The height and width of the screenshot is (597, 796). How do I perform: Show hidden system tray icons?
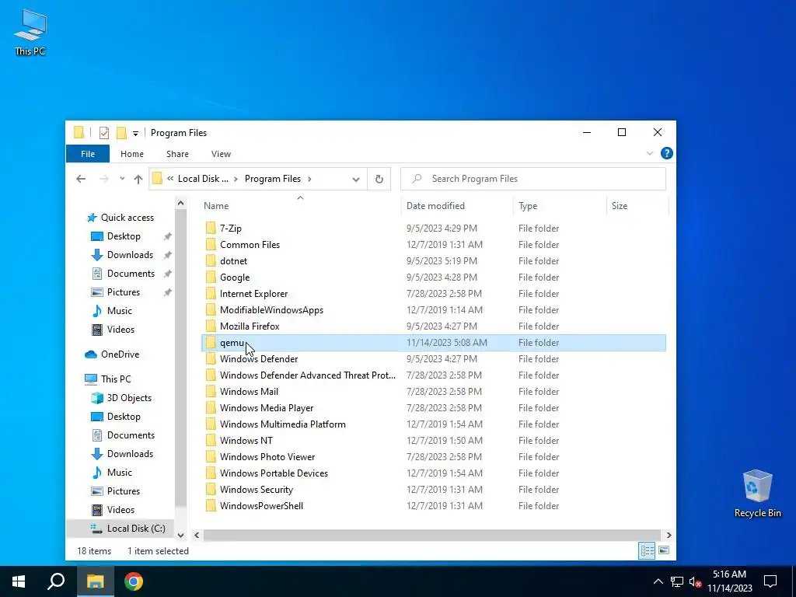[658, 581]
